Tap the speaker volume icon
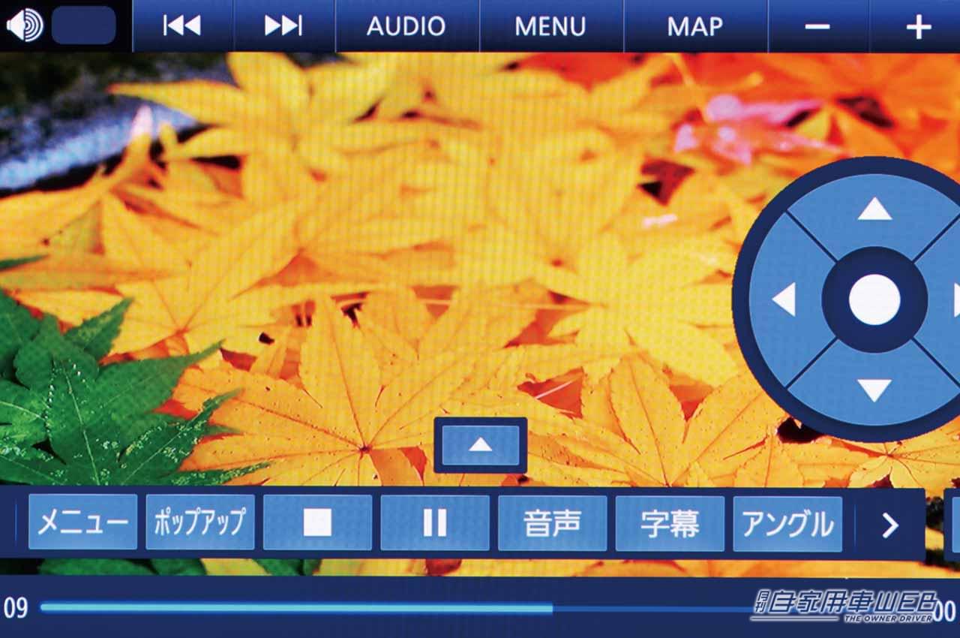Image resolution: width=960 pixels, height=638 pixels. (25, 26)
